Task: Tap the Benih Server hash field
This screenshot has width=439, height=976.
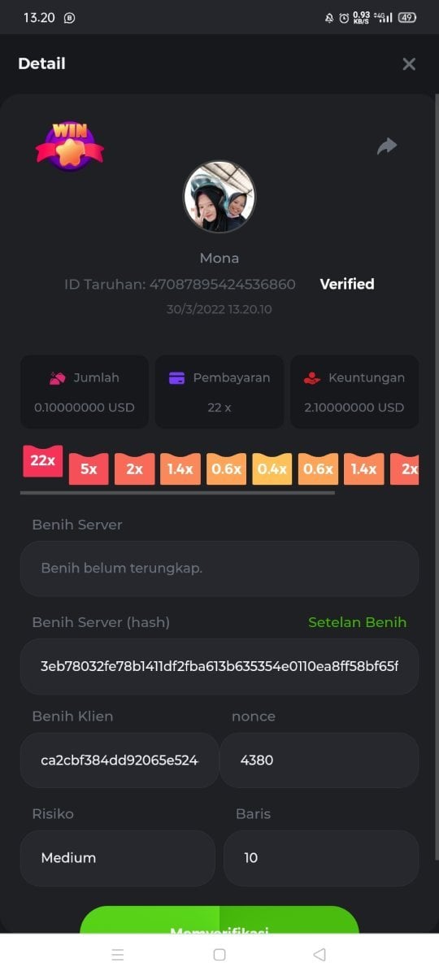Action: point(219,666)
